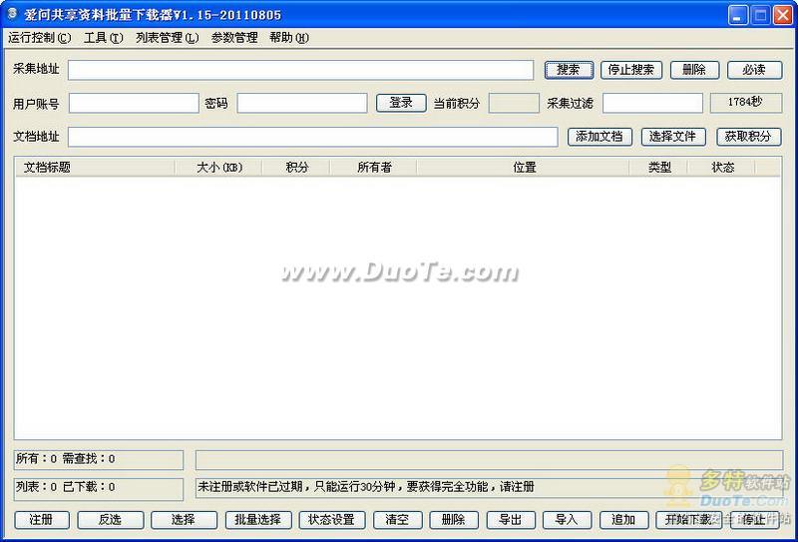Open the 参数管理 menu
The image size is (798, 542).
234,38
